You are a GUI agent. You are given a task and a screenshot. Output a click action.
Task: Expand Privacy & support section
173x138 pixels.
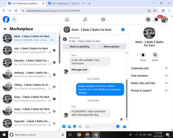149,90
